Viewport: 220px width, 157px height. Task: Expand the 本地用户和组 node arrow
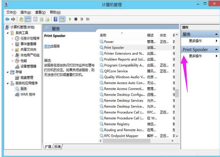(13, 55)
